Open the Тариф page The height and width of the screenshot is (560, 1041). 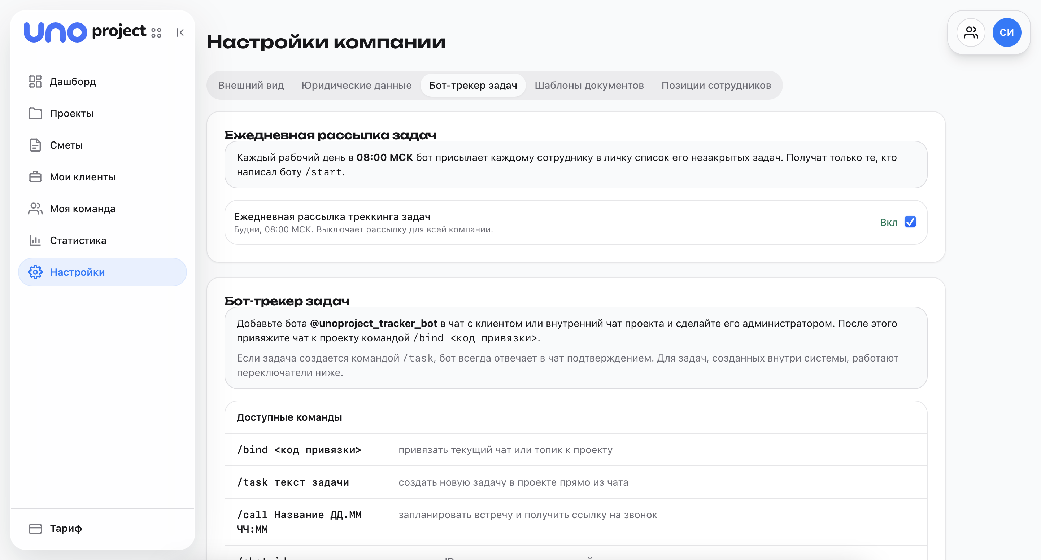tap(102, 529)
